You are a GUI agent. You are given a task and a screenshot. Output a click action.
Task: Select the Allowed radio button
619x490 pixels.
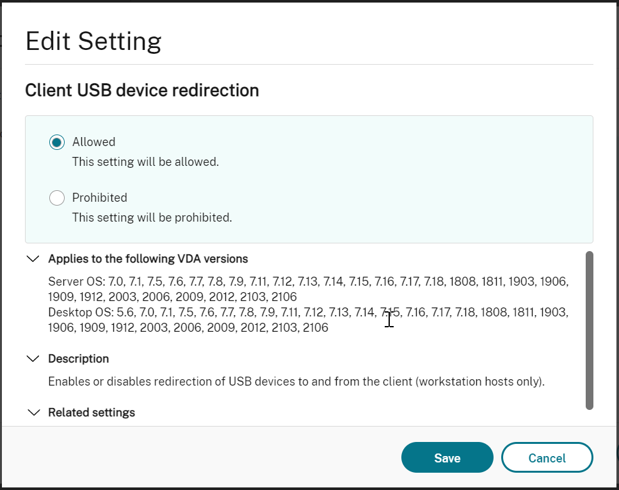(57, 142)
